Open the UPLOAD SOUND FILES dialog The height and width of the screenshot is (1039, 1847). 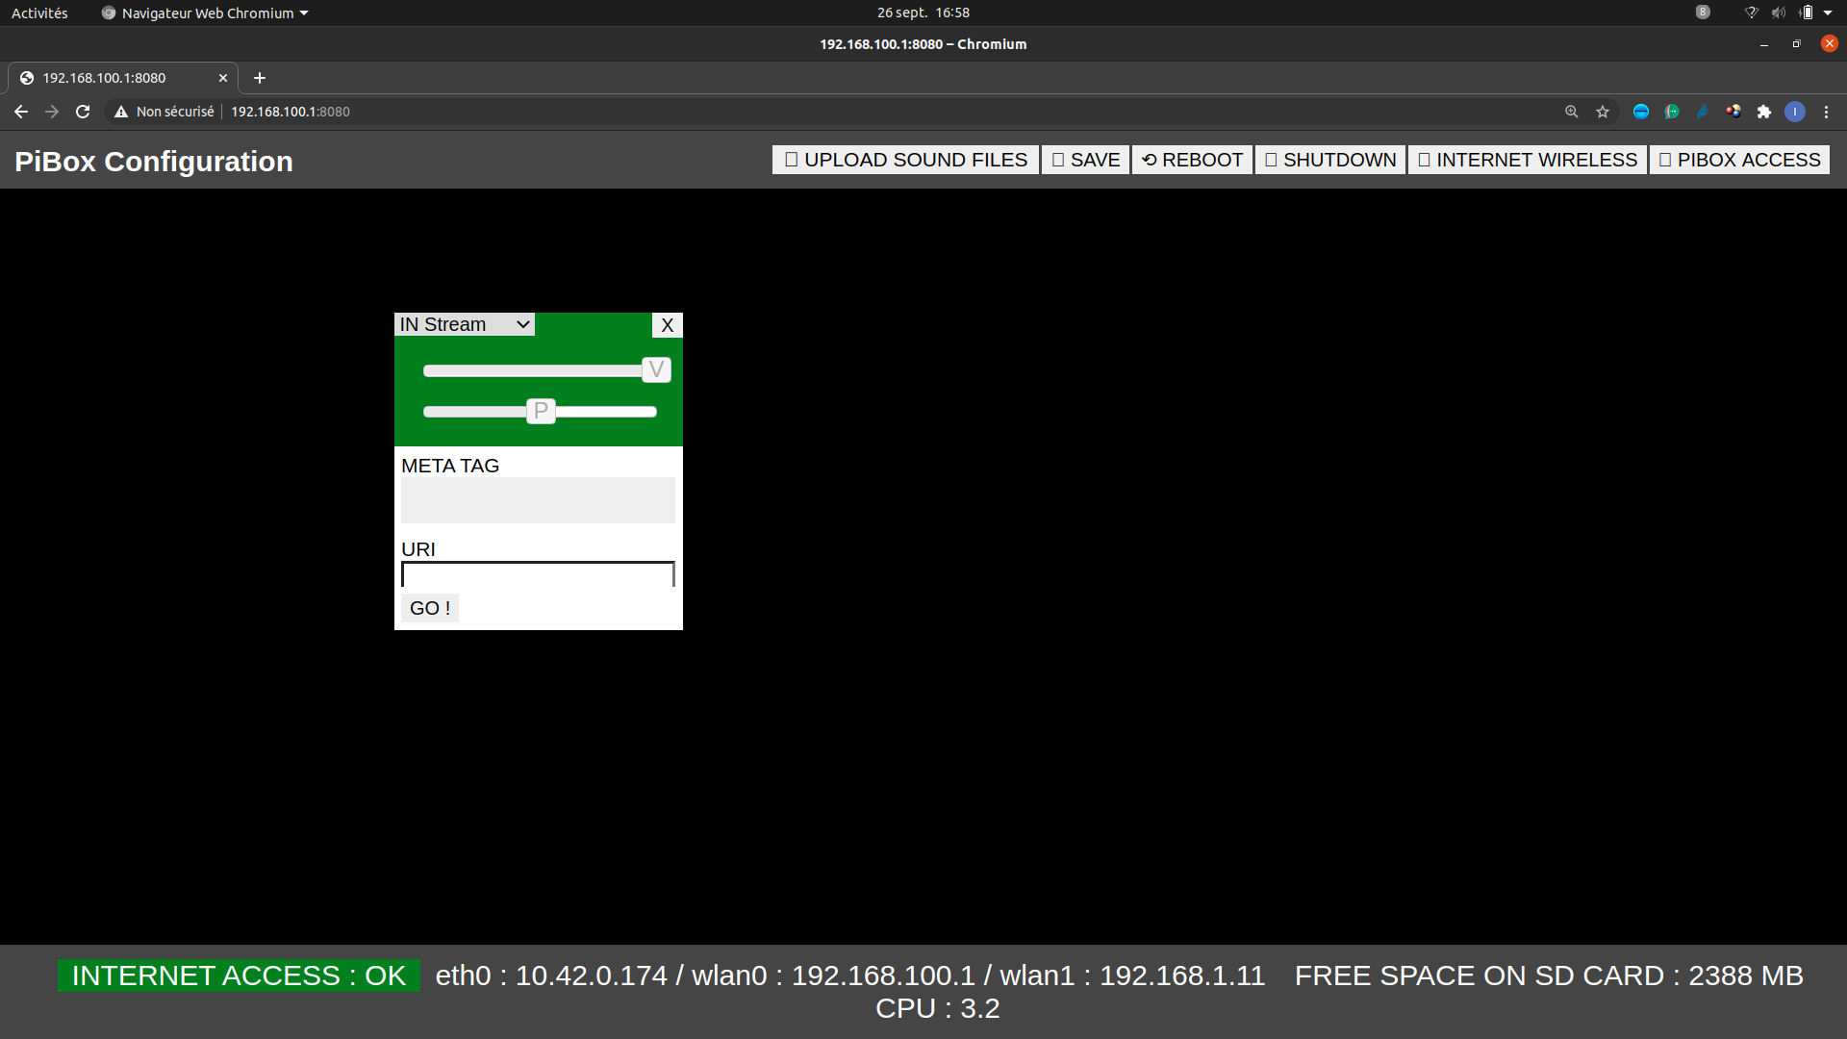pos(905,160)
